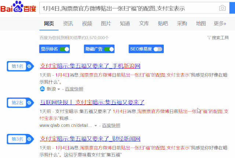235x158 pixels.
Task: Switch to the 贴吧 tab
Action: point(163,23)
